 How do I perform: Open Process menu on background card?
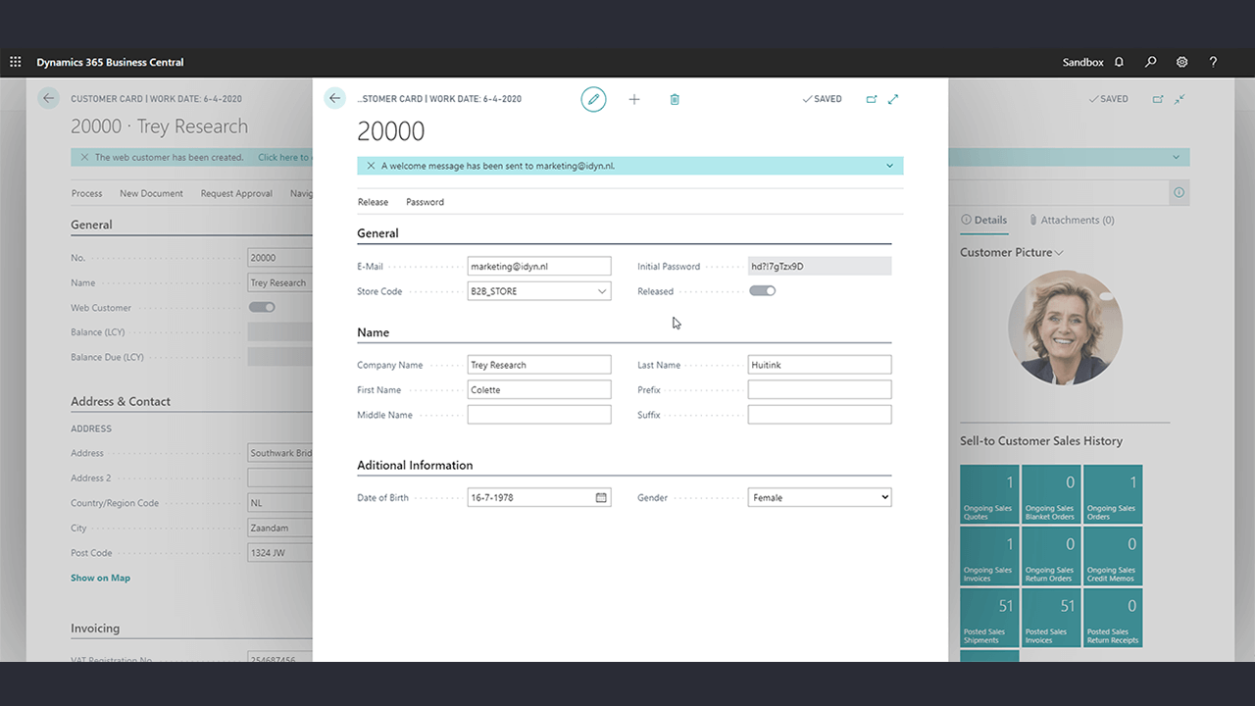tap(86, 193)
